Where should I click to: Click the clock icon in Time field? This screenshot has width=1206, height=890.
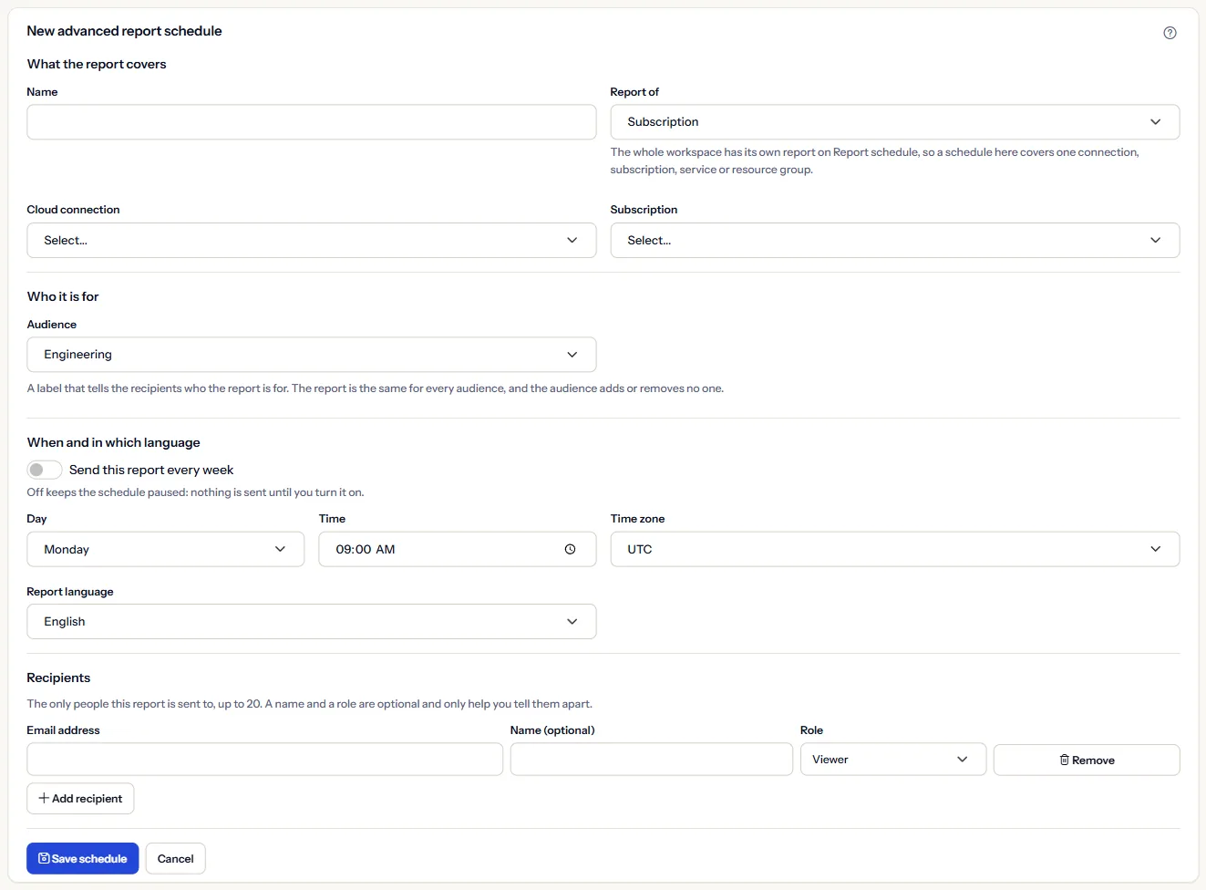(570, 550)
